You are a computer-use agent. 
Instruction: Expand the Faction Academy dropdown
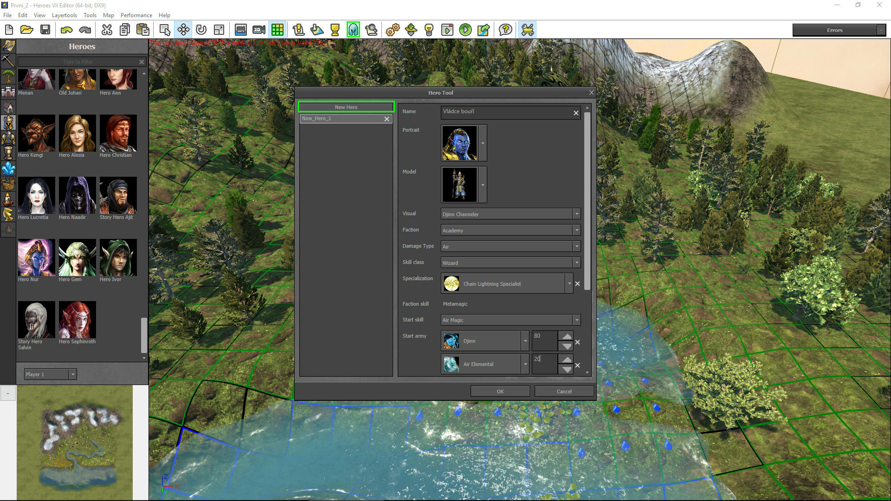(577, 230)
